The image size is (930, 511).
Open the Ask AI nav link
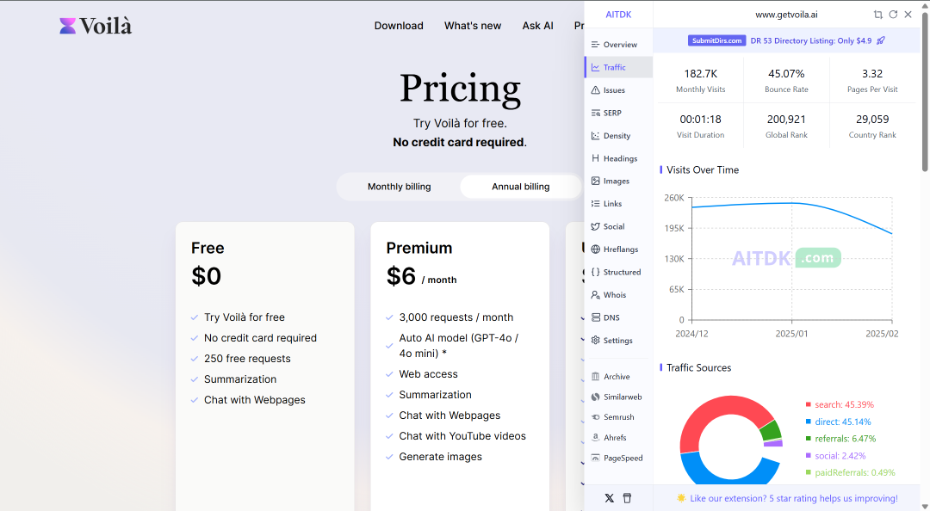click(537, 26)
